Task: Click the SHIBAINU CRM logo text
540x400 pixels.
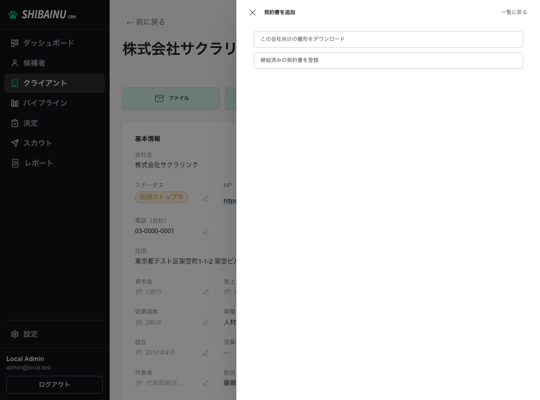Action: point(49,15)
